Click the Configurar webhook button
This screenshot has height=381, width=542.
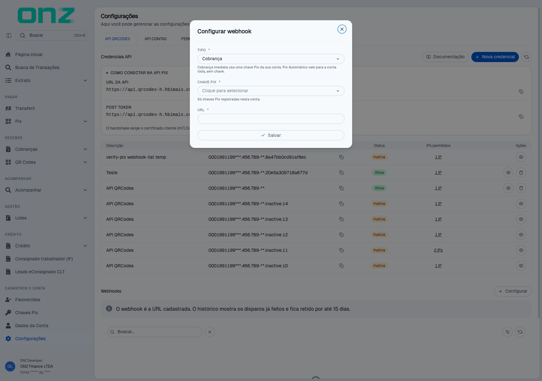click(513, 291)
